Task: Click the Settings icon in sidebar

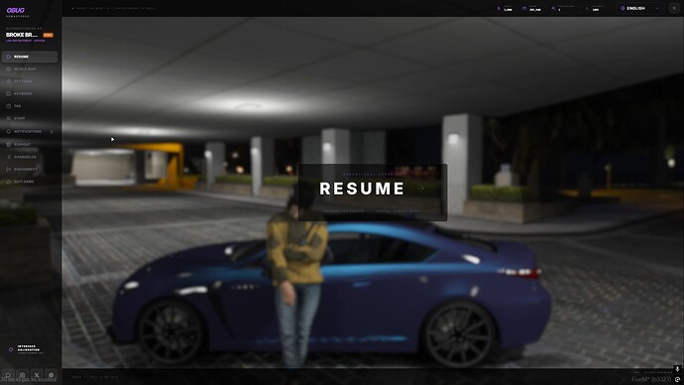Action: point(8,81)
